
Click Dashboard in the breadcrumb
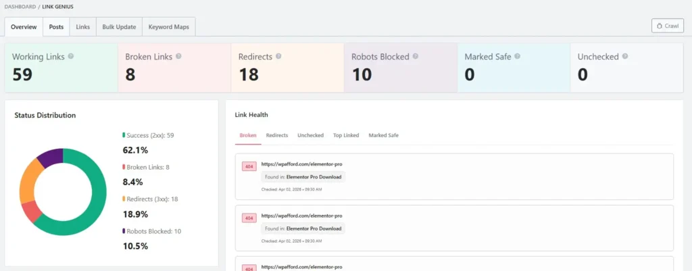20,6
